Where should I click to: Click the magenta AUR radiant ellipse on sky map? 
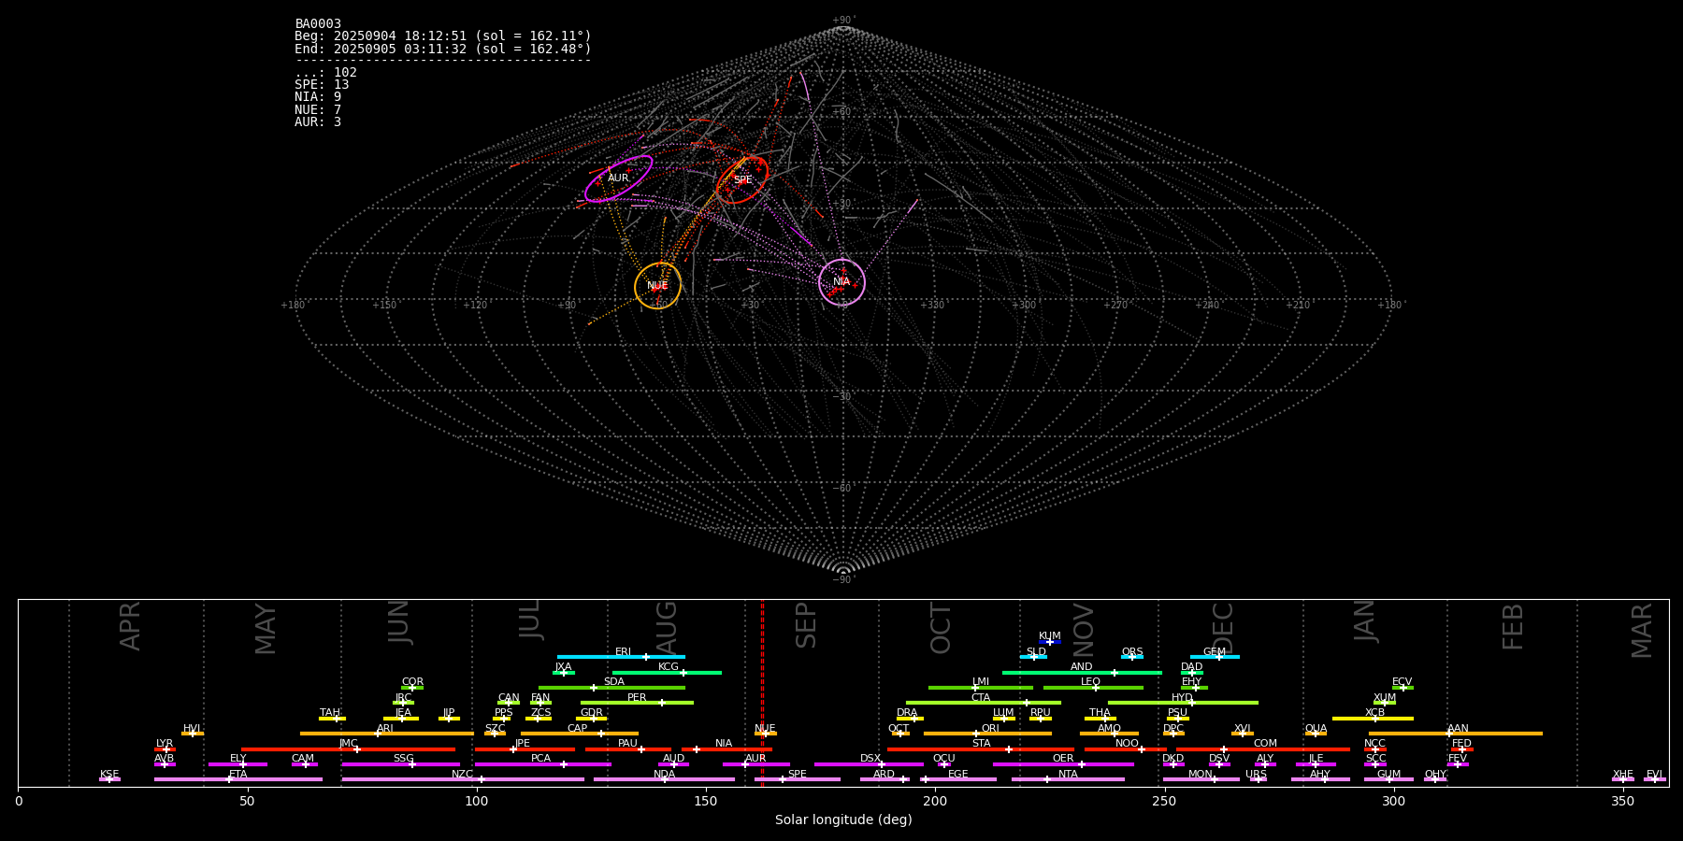point(618,178)
